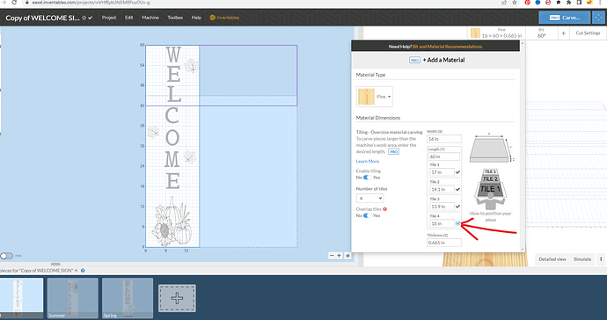Check the Tile 4 confirmation checkbox
This screenshot has width=607, height=320.
point(458,223)
